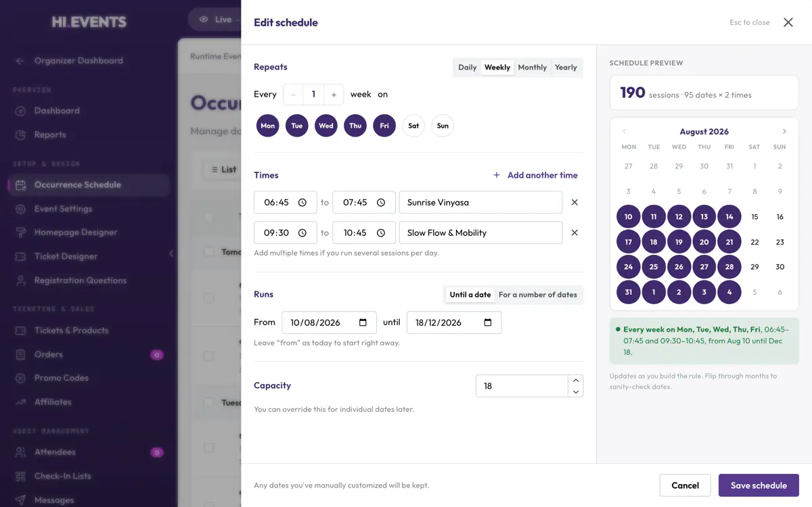Viewport: 812px width, 507px height.
Task: Click the Cancel button
Action: coord(685,485)
